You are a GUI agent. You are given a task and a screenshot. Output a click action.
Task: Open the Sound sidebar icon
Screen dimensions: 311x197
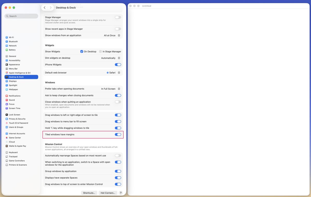7,100
